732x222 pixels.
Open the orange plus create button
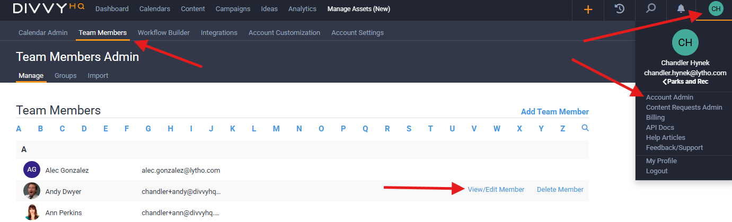pos(588,9)
